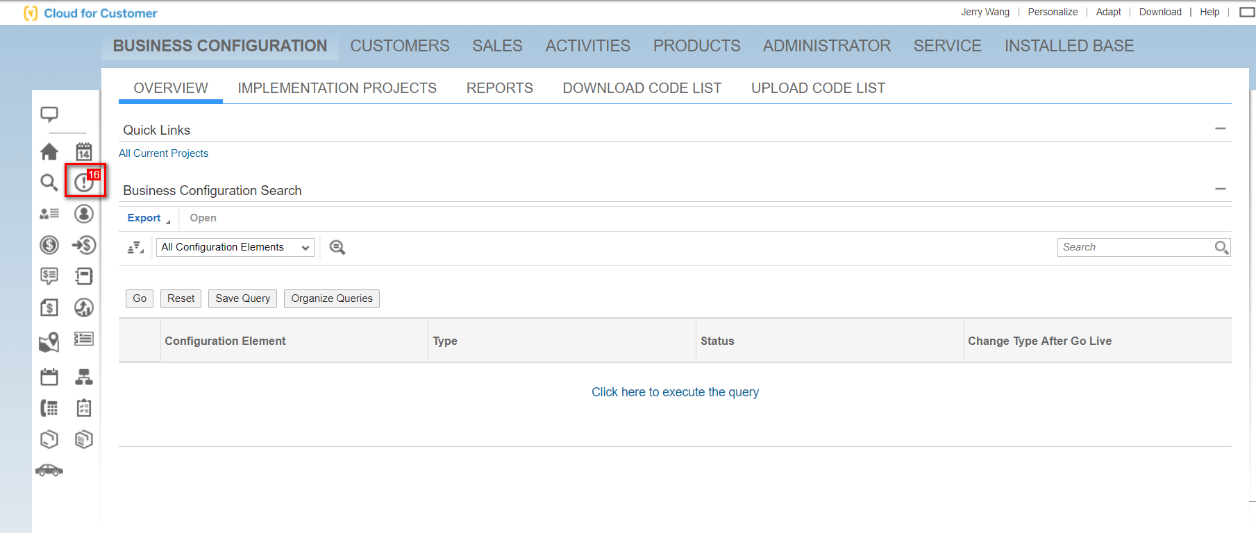Open the map with pin icon
Viewport: 1256px width, 533px height.
[x=49, y=341]
